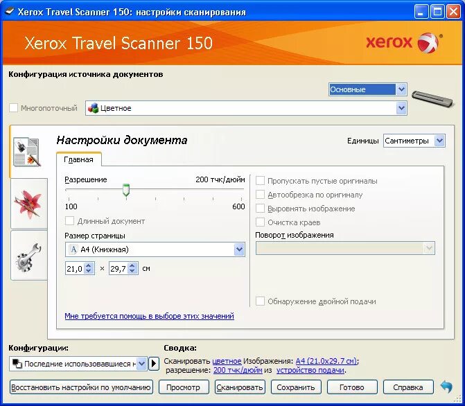Expand the Цветное color mode dropdown

[x=401, y=108]
